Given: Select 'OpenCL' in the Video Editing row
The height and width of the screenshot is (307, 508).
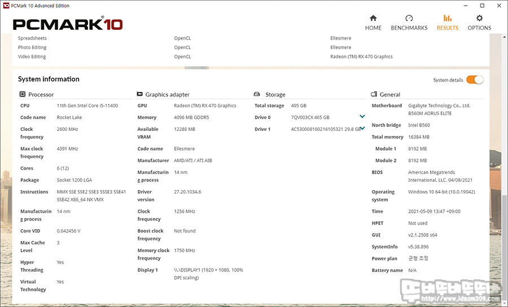Looking at the screenshot, I should [182, 56].
